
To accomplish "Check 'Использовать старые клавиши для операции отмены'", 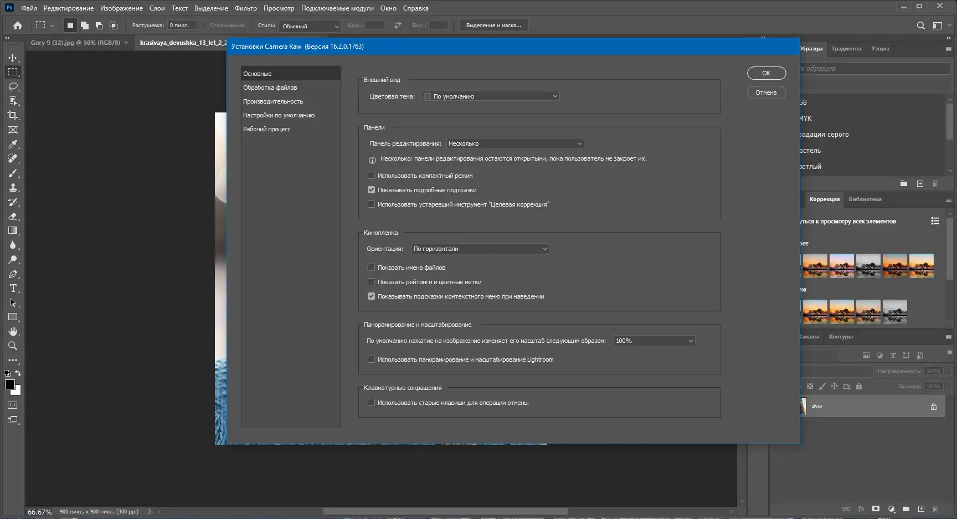I will 371,403.
